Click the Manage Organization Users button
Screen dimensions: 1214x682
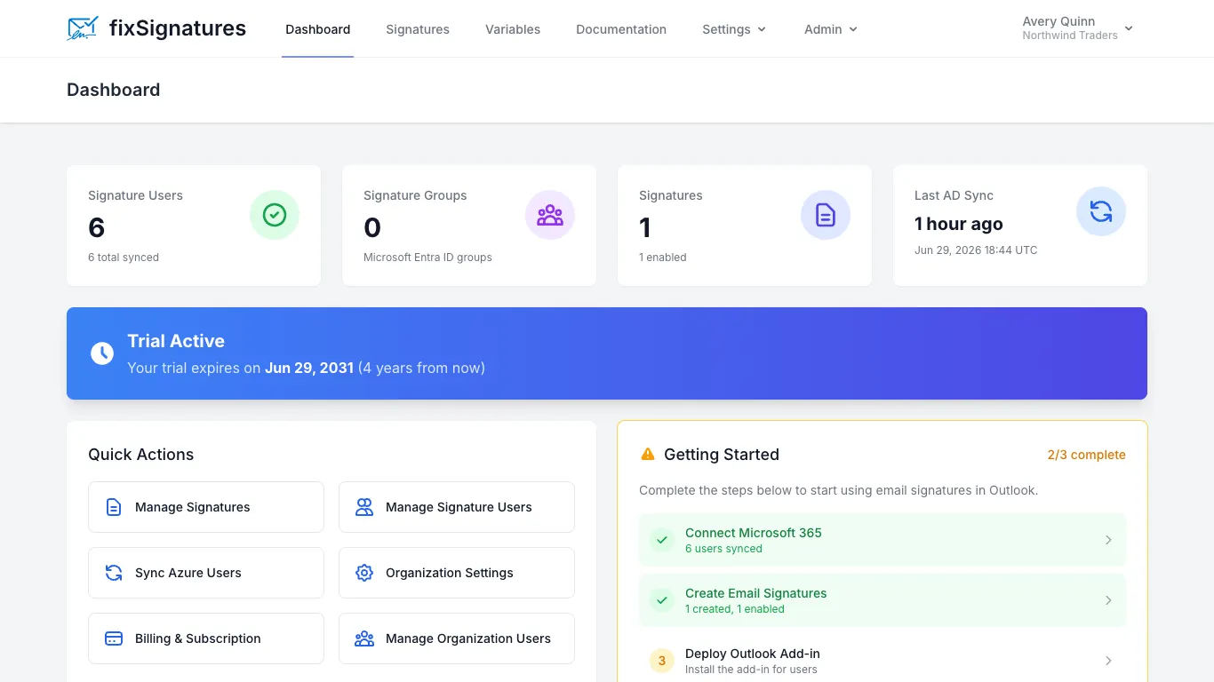pos(457,638)
